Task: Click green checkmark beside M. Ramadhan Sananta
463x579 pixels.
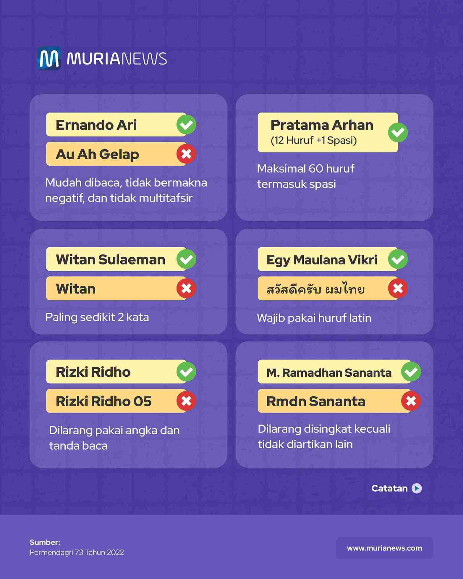Action: pos(411,372)
